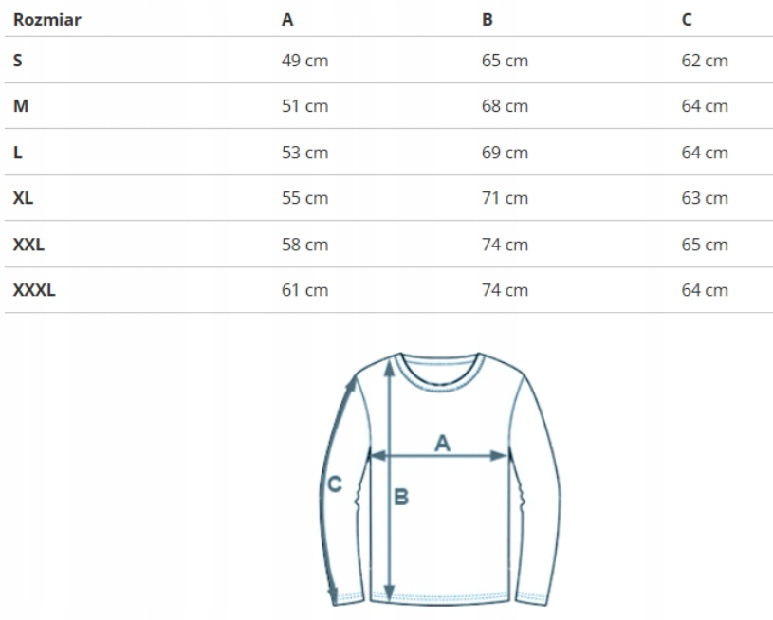
Task: Click the right sleeve of the sweatshirt diagram
Action: coord(541,474)
